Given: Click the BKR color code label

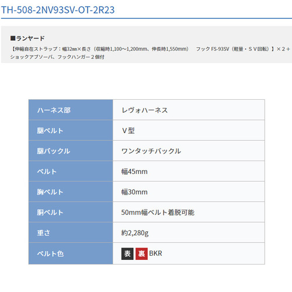Looking at the screenshot, I should (155, 253).
